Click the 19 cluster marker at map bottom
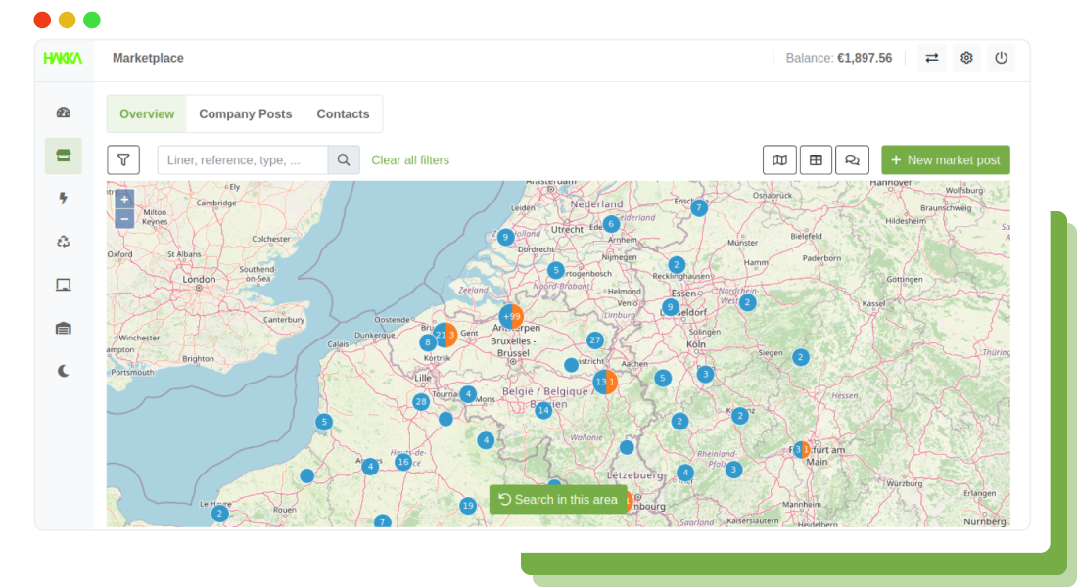The image size is (1077, 587). (468, 505)
